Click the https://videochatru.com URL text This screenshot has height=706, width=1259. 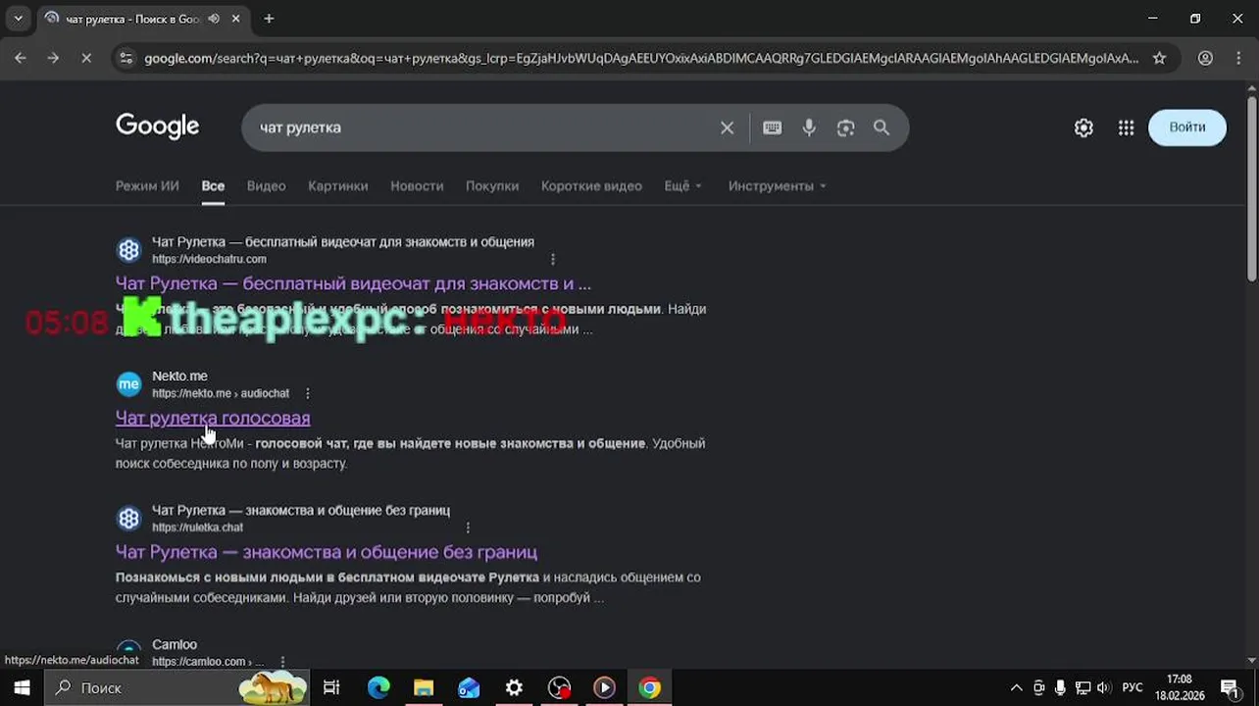click(209, 259)
